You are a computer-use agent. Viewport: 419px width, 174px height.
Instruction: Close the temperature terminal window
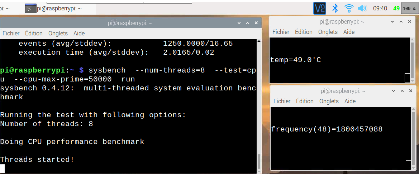pyautogui.click(x=410, y=21)
